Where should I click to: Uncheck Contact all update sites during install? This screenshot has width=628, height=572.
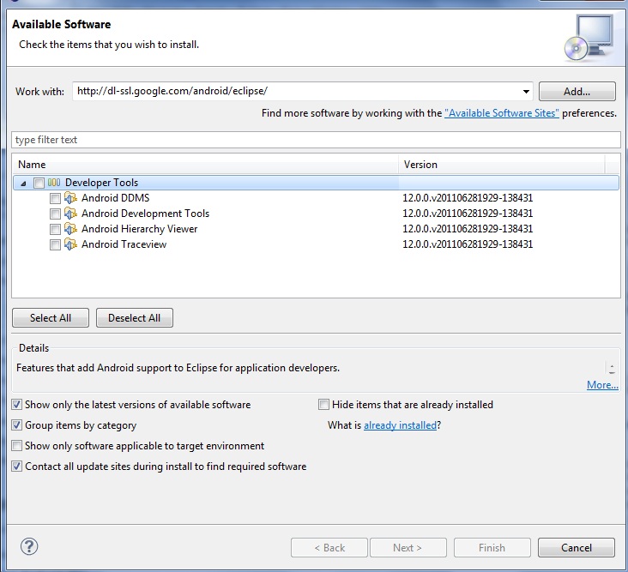[x=17, y=467]
